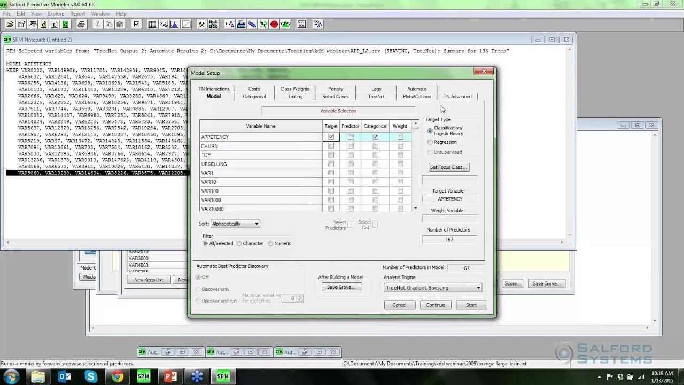Click the Variable Name column header

pyautogui.click(x=261, y=126)
